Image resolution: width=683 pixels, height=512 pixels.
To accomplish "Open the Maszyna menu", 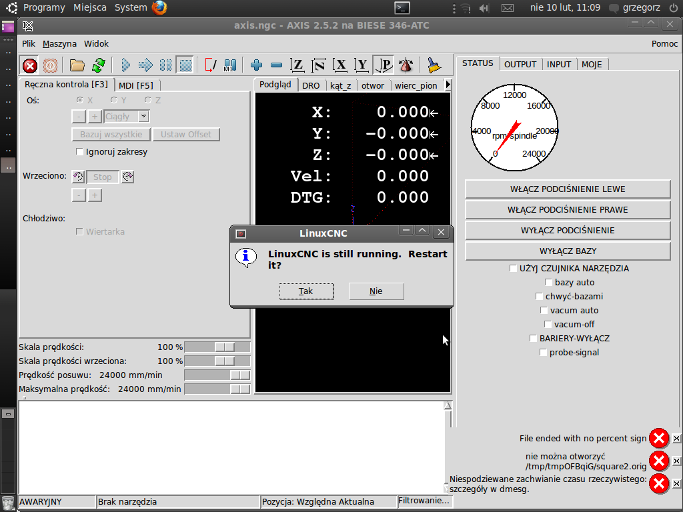I will coord(59,43).
